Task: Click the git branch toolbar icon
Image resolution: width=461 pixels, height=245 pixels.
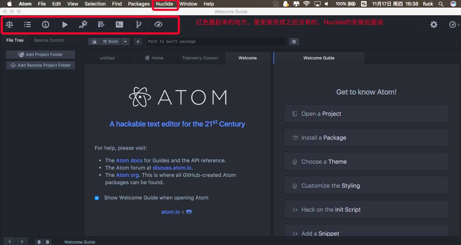Action: [x=139, y=25]
